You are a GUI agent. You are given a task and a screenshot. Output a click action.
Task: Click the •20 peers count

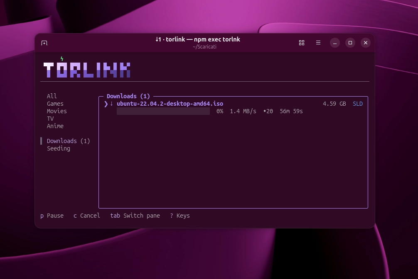coord(268,111)
